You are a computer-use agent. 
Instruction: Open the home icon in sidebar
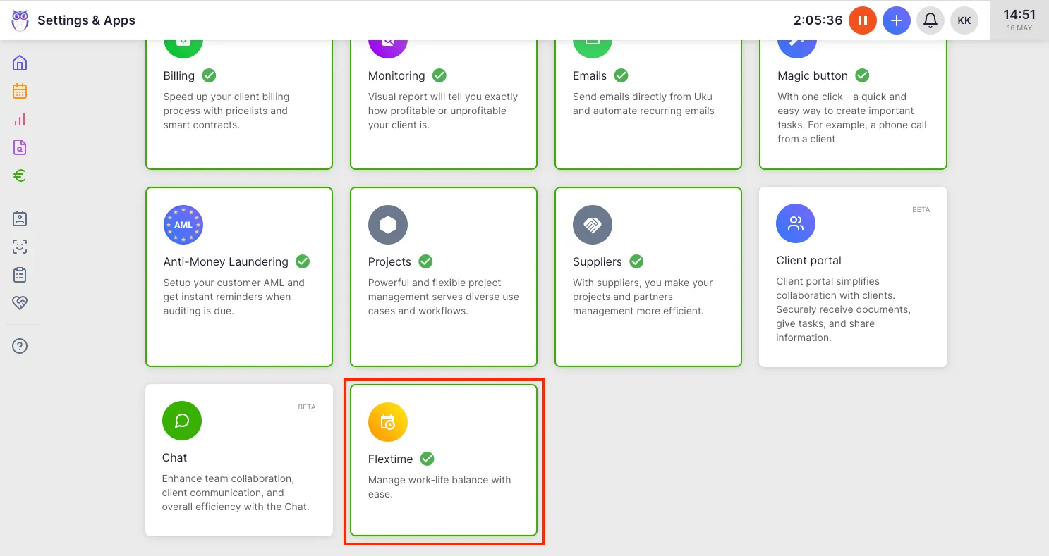point(20,63)
